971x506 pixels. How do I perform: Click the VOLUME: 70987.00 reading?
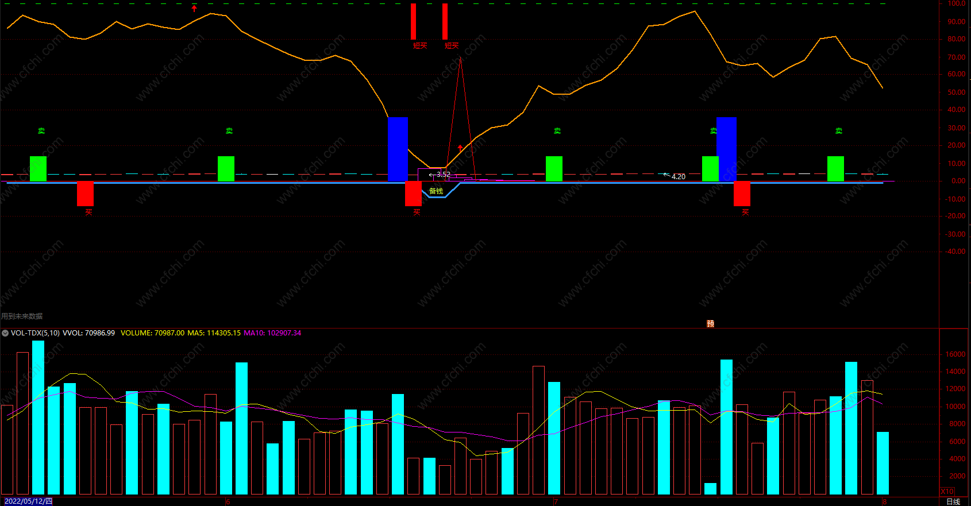coord(152,333)
